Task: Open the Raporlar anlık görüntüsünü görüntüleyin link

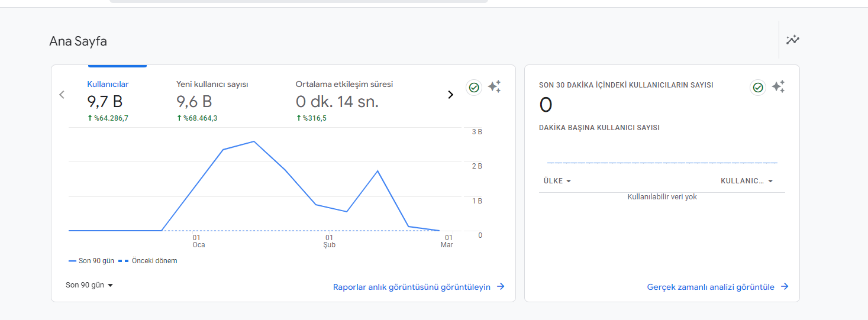Action: pyautogui.click(x=418, y=287)
